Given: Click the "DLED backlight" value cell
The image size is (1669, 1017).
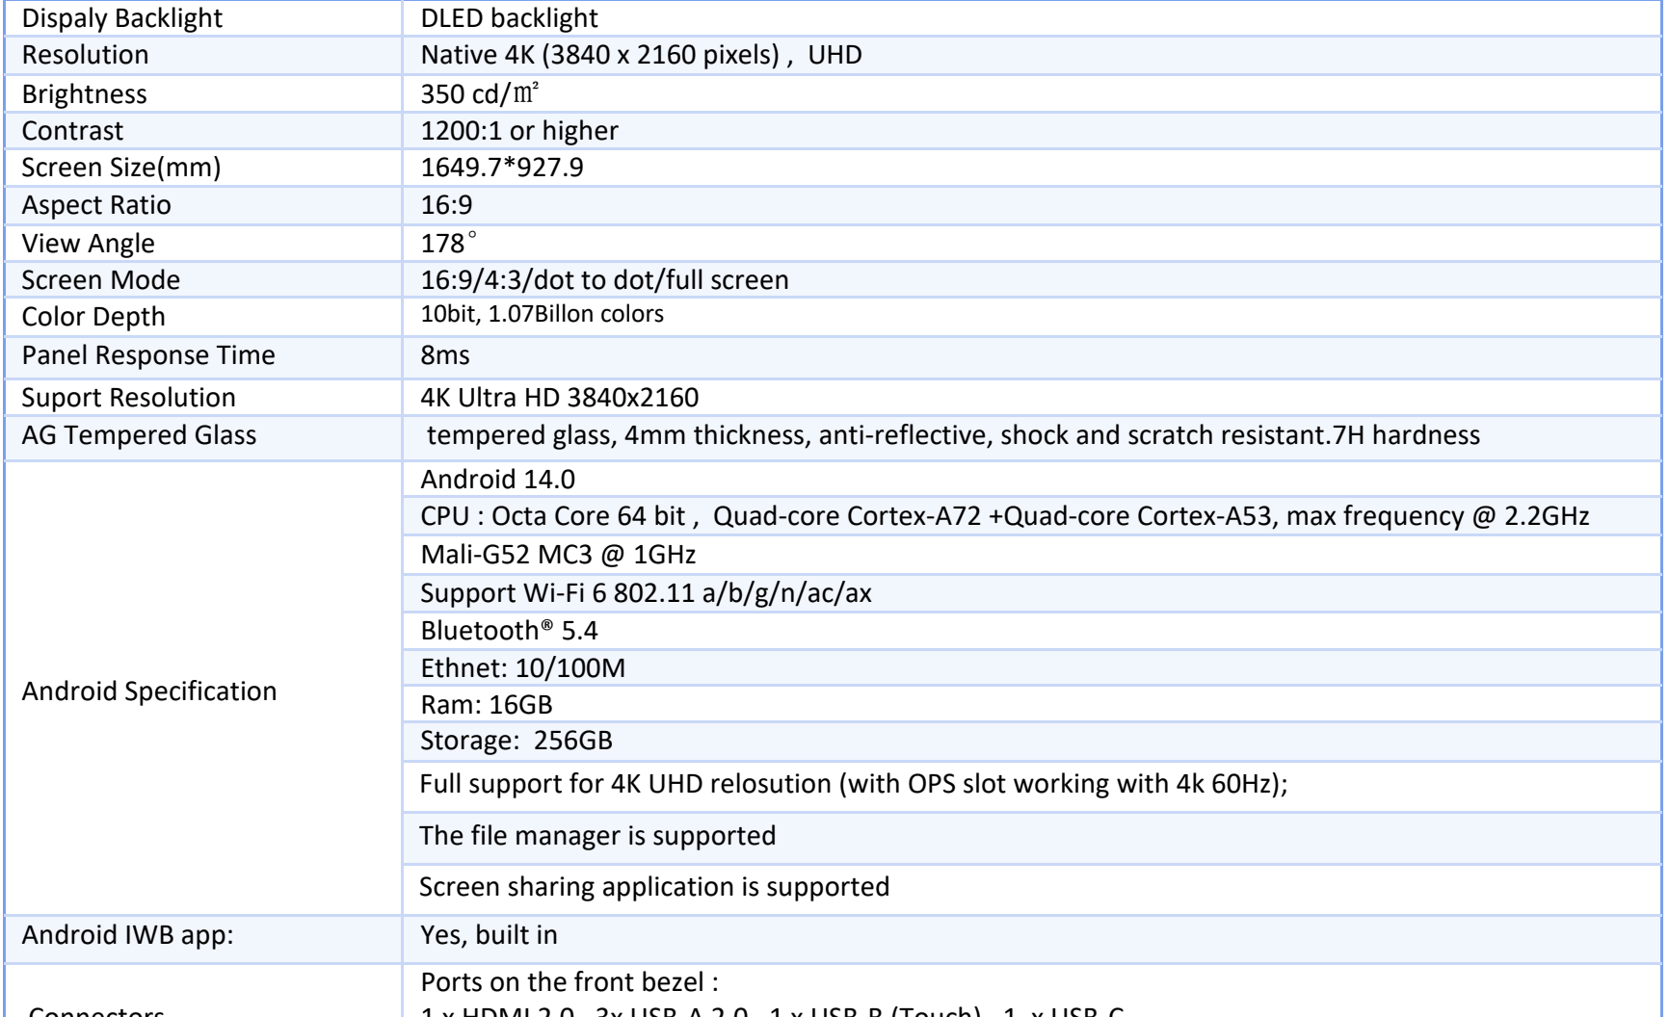Looking at the screenshot, I should [x=509, y=18].
